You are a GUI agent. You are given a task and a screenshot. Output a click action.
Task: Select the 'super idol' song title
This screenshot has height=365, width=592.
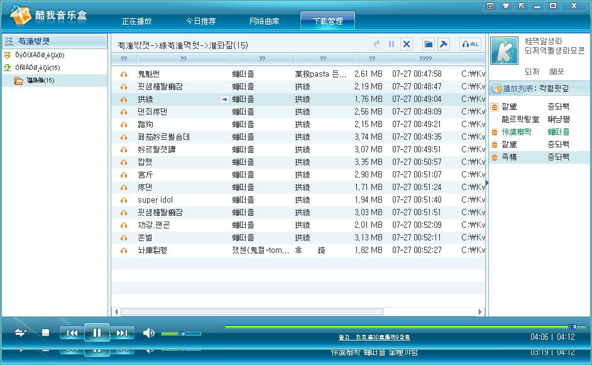pos(155,199)
